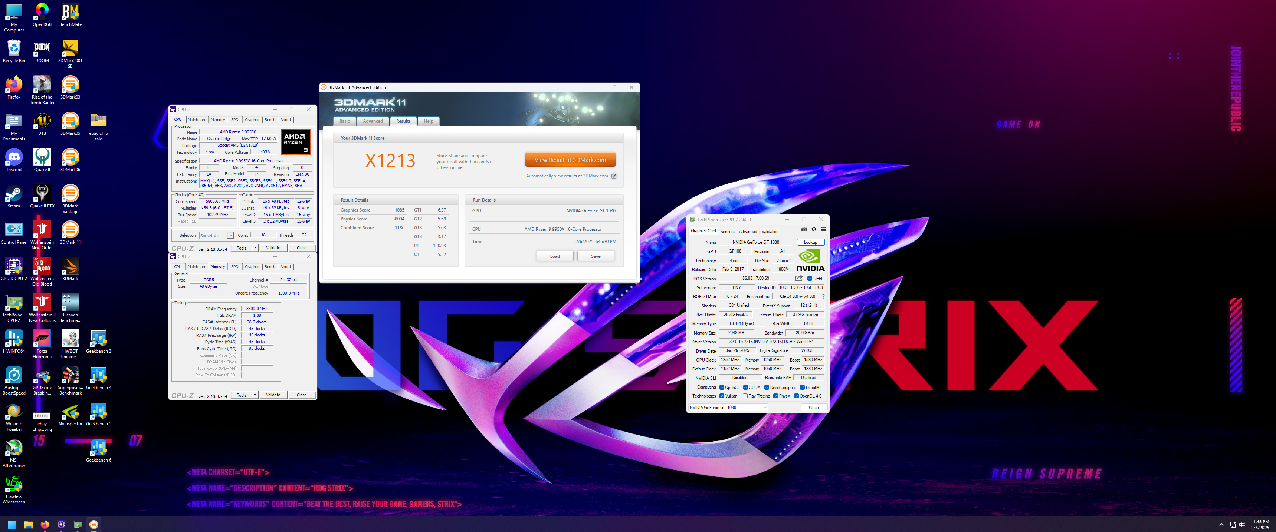
Task: Select Flawless Widescreen desktop icon
Action: click(x=14, y=489)
